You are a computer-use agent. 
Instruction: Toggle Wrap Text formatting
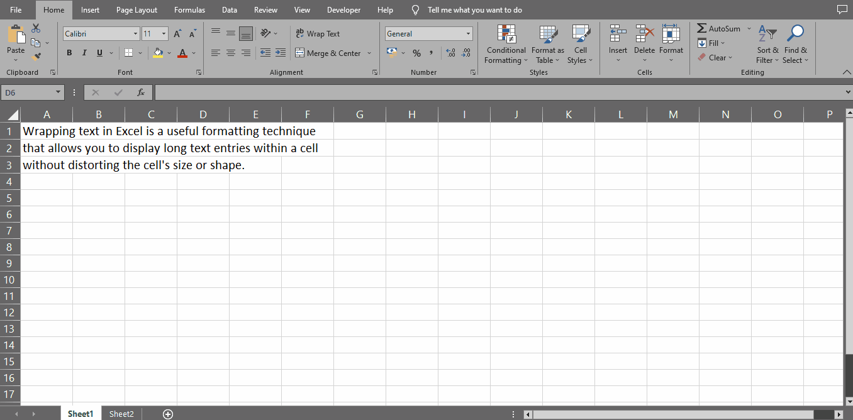[x=321, y=33]
